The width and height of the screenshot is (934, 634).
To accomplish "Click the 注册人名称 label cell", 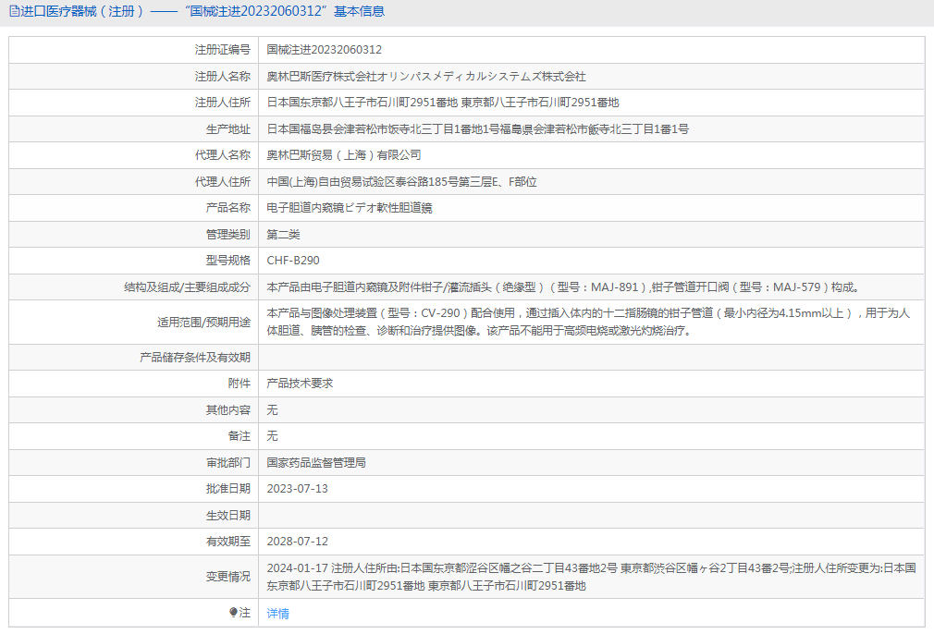I will coord(133,76).
